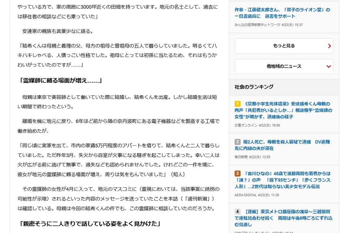Click the text AERA DIGITAL 4/22(水) 11:30
The image size is (348, 233).
pos(257,195)
